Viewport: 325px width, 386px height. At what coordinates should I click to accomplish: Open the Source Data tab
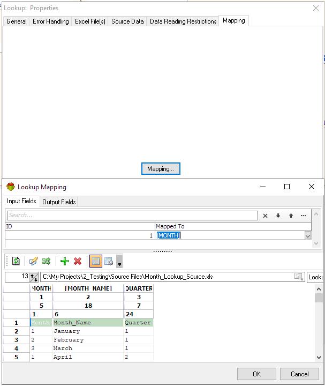pos(127,21)
